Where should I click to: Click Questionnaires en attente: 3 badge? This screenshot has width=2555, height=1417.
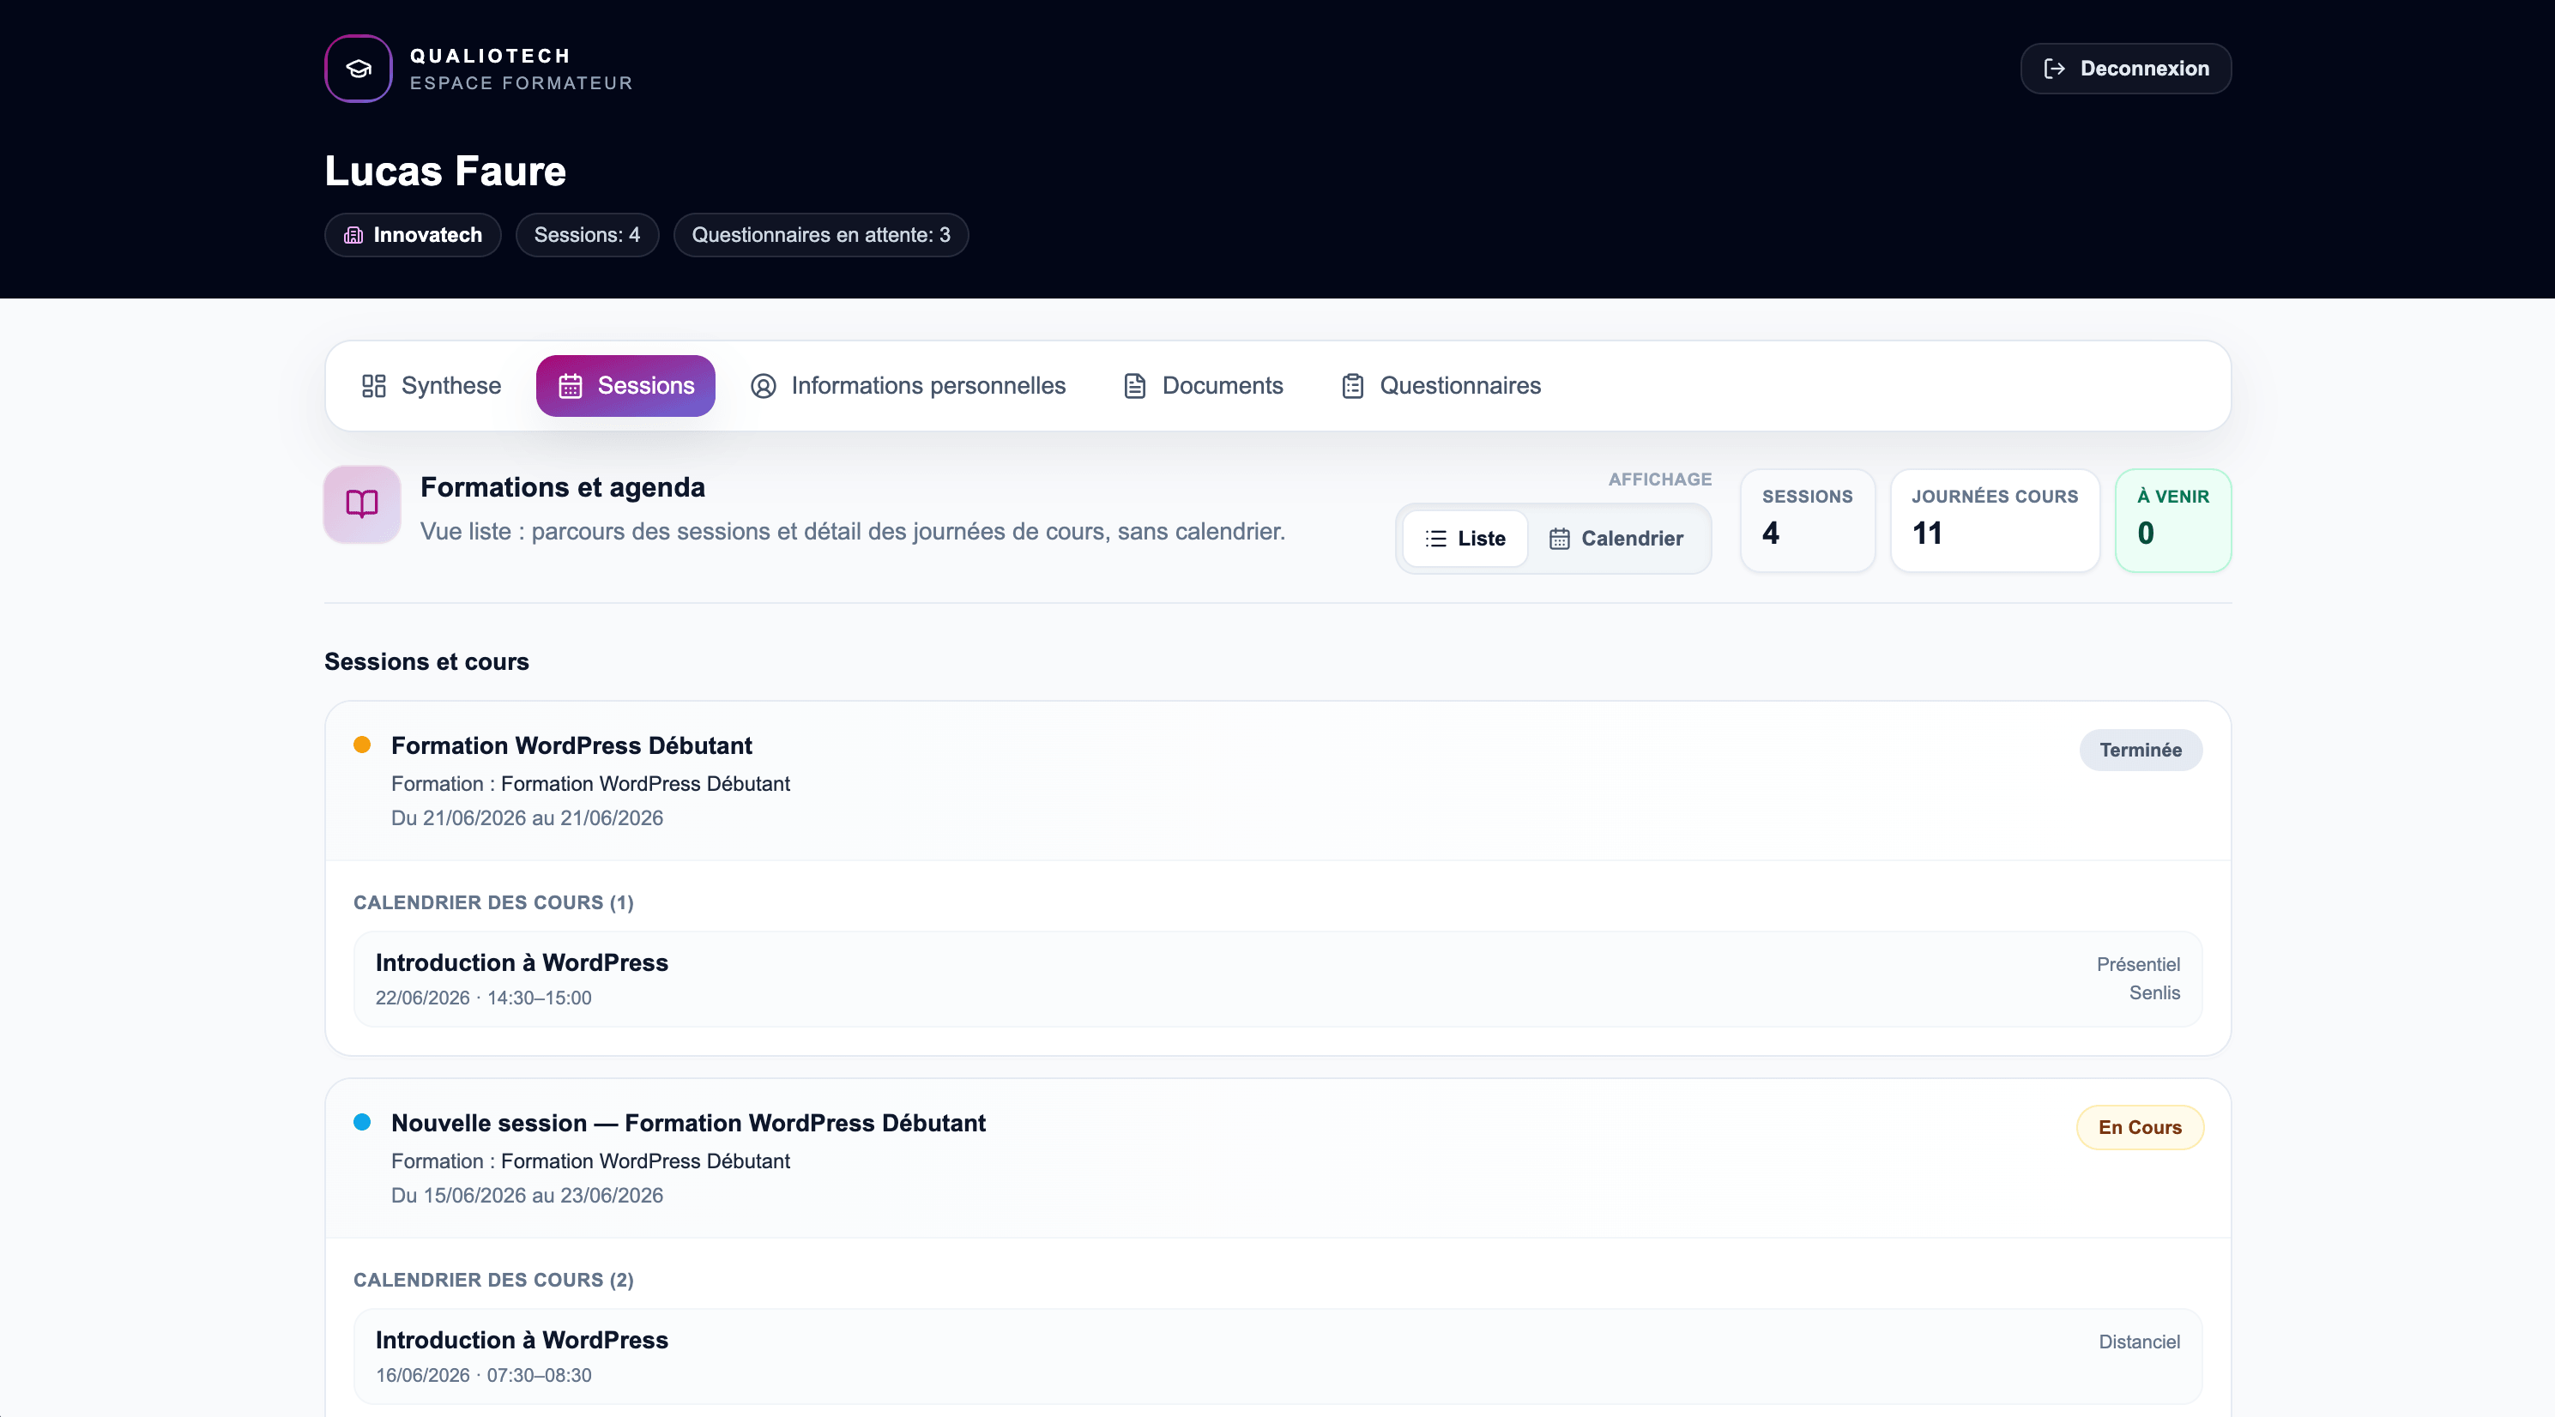[821, 235]
